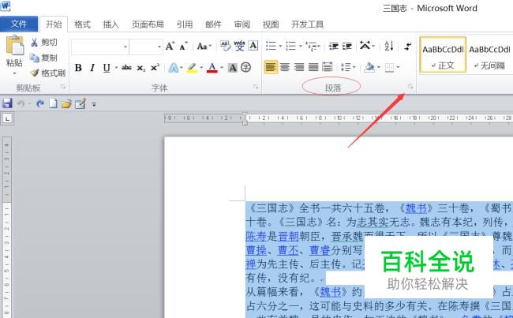This screenshot has width=513, height=318.
Task: Click the Copy (复制) command
Action: pyautogui.click(x=44, y=58)
